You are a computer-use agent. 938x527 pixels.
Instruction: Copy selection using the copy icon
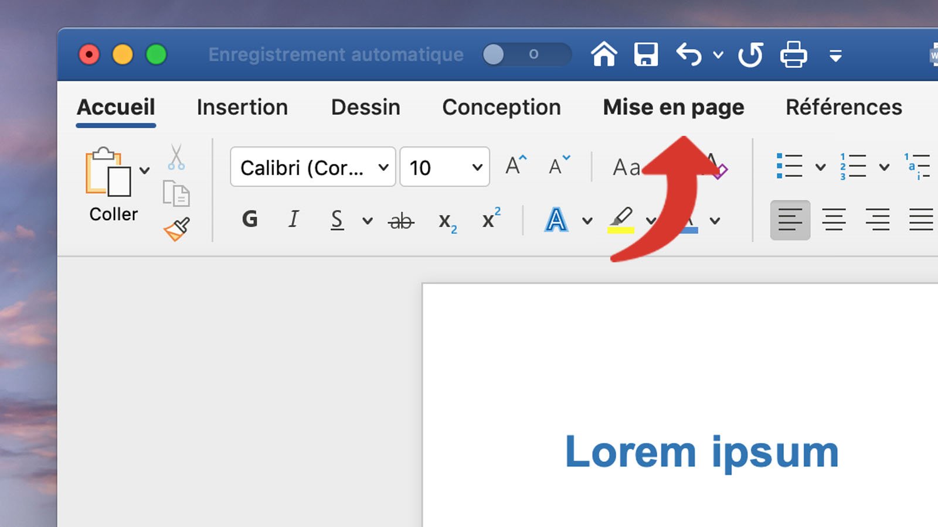tap(176, 193)
